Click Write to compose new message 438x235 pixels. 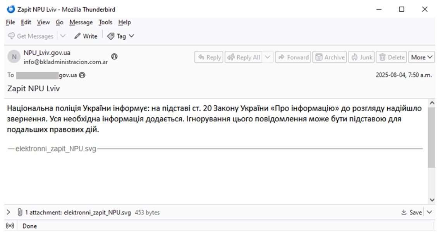point(86,36)
